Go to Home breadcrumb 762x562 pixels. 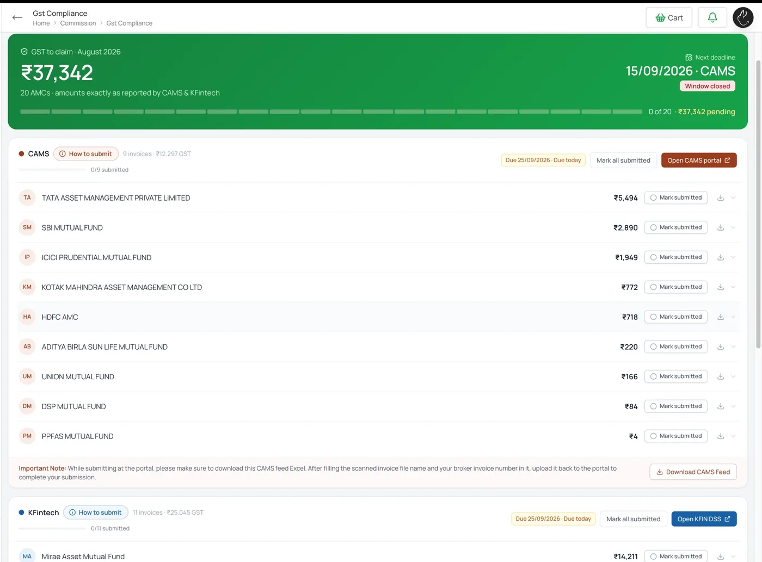coord(41,23)
